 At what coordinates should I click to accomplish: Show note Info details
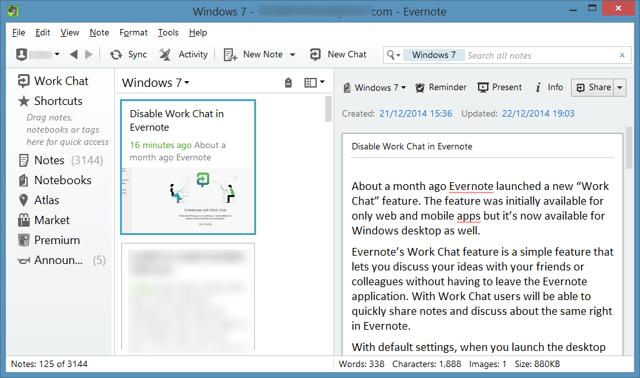pos(548,88)
